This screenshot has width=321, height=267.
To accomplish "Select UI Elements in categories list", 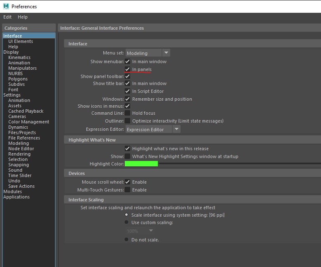I will 21,41.
